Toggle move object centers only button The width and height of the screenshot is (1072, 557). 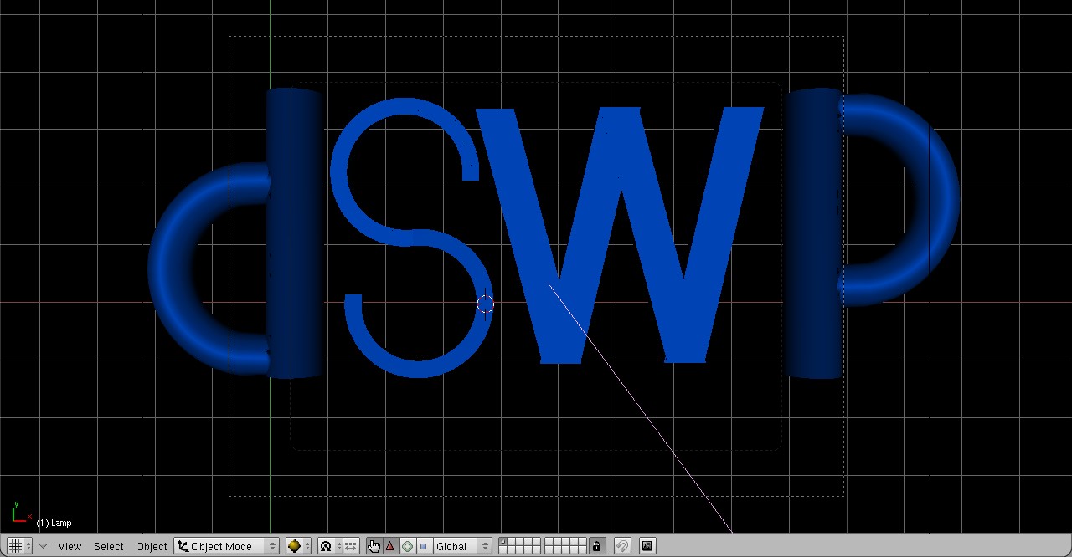(x=350, y=546)
